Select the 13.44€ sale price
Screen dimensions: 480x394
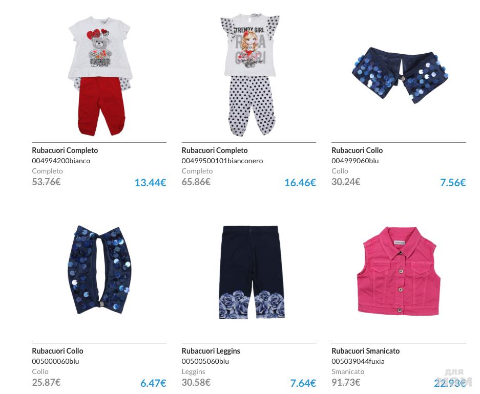tap(150, 183)
